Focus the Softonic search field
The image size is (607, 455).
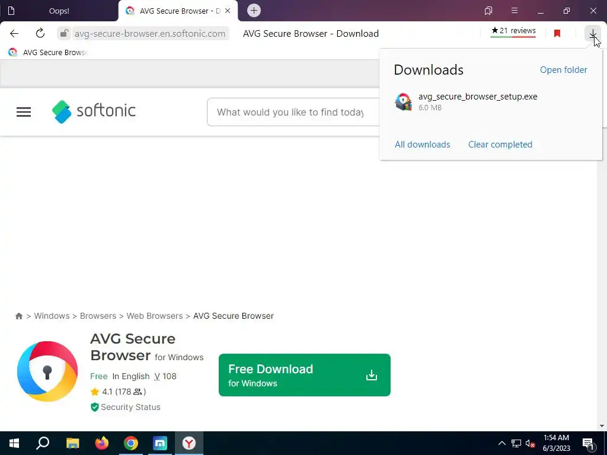coord(293,112)
